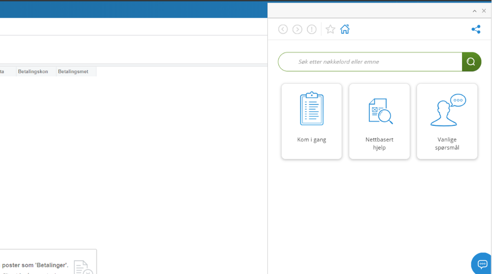Run search with green magnifier button
Screen dimensions: 492x274
tap(471, 62)
